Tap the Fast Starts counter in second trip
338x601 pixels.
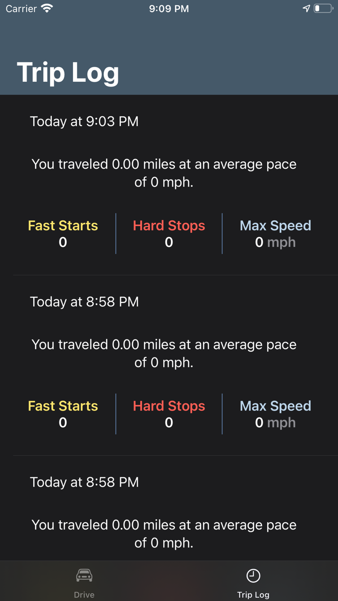tap(62, 422)
